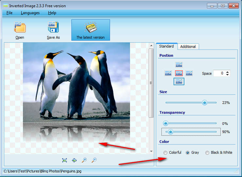Set reflection position to top
The image size is (242, 177).
tap(179, 65)
